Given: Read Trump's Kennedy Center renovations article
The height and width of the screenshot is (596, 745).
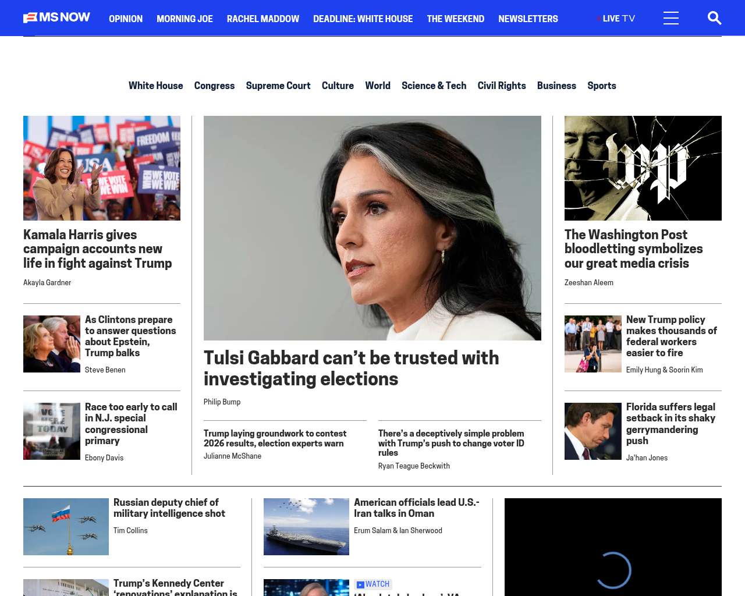Looking at the screenshot, I should pos(175,587).
